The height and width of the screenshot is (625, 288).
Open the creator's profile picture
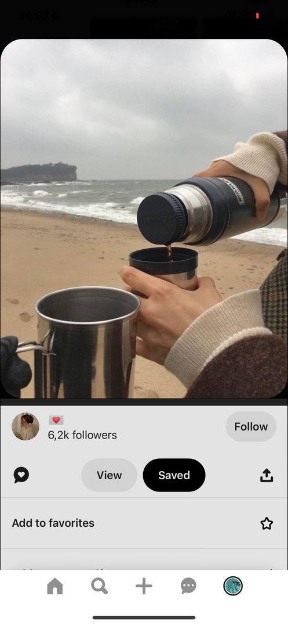pyautogui.click(x=25, y=426)
